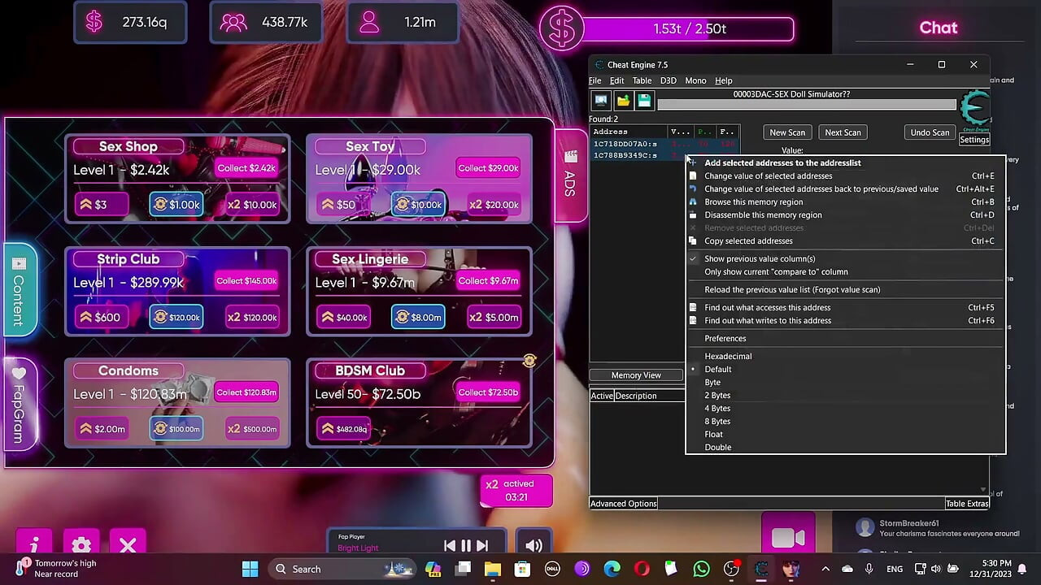Open WhatsApp from the taskbar

point(702,569)
